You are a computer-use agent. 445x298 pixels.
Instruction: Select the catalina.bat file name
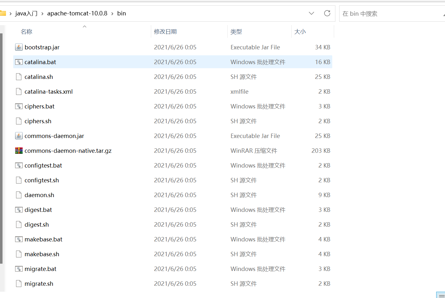40,62
